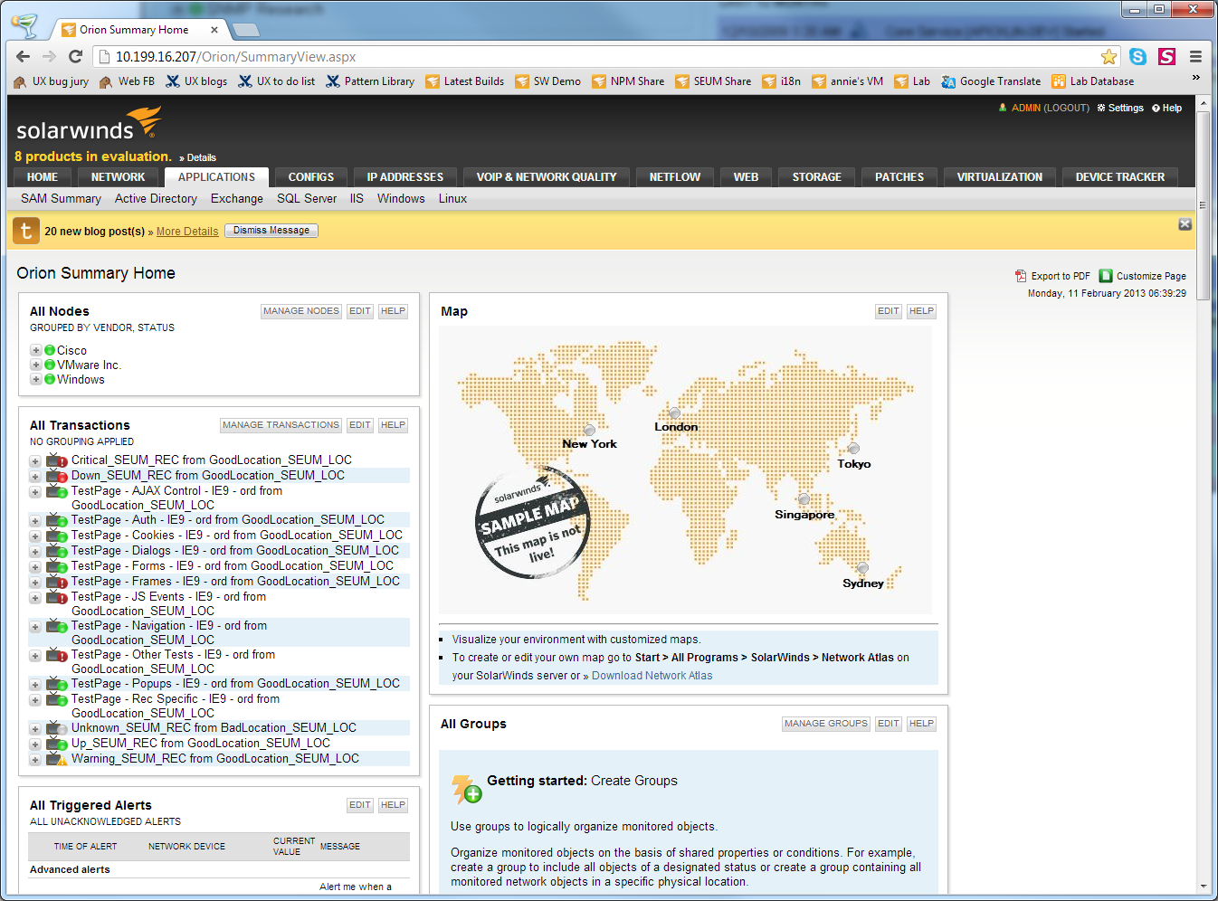Switch to the NETWORK tab
This screenshot has width=1218, height=901.
tap(118, 177)
